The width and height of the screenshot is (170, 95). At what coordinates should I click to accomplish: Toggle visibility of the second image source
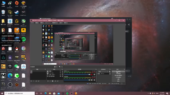[x=60, y=73]
